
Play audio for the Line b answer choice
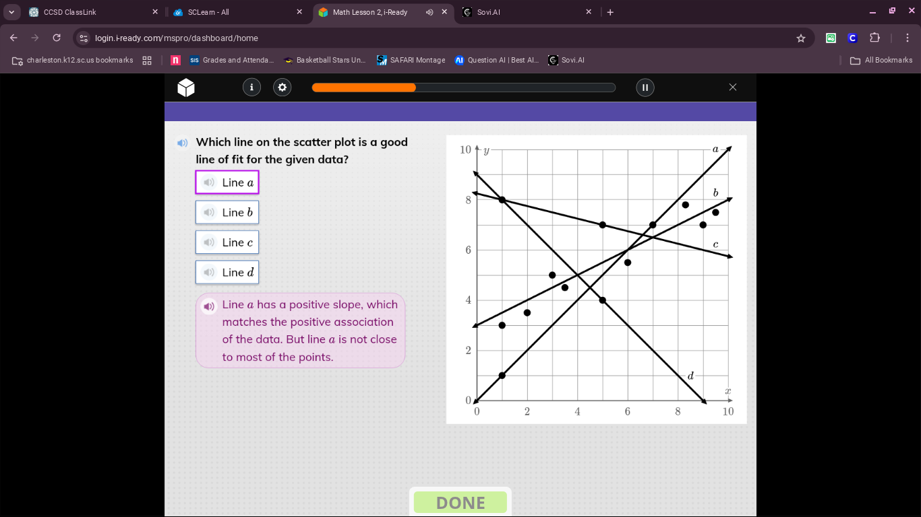tap(209, 212)
